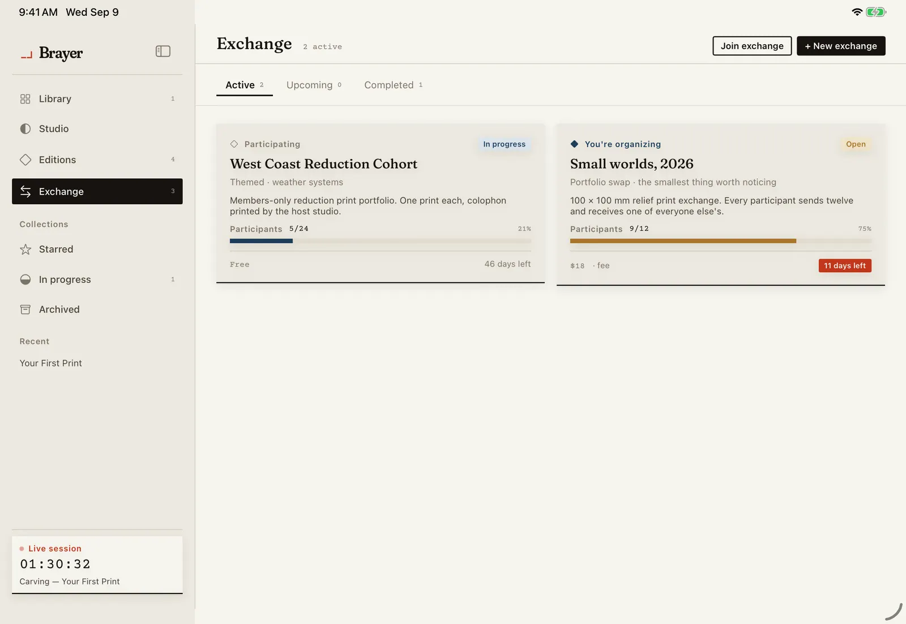Open Studio via its half-circle icon
906x624 pixels.
pyautogui.click(x=25, y=129)
